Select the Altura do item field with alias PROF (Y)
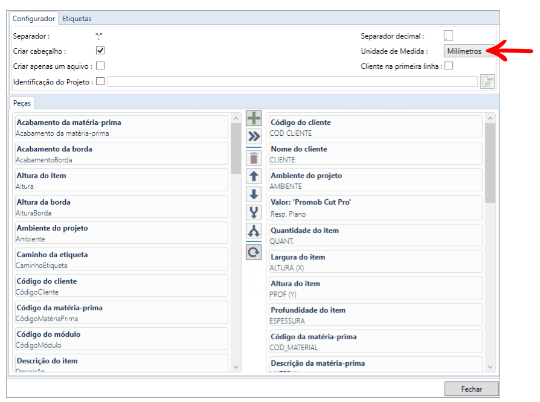Viewport: 540px width, 402px height. (x=376, y=289)
